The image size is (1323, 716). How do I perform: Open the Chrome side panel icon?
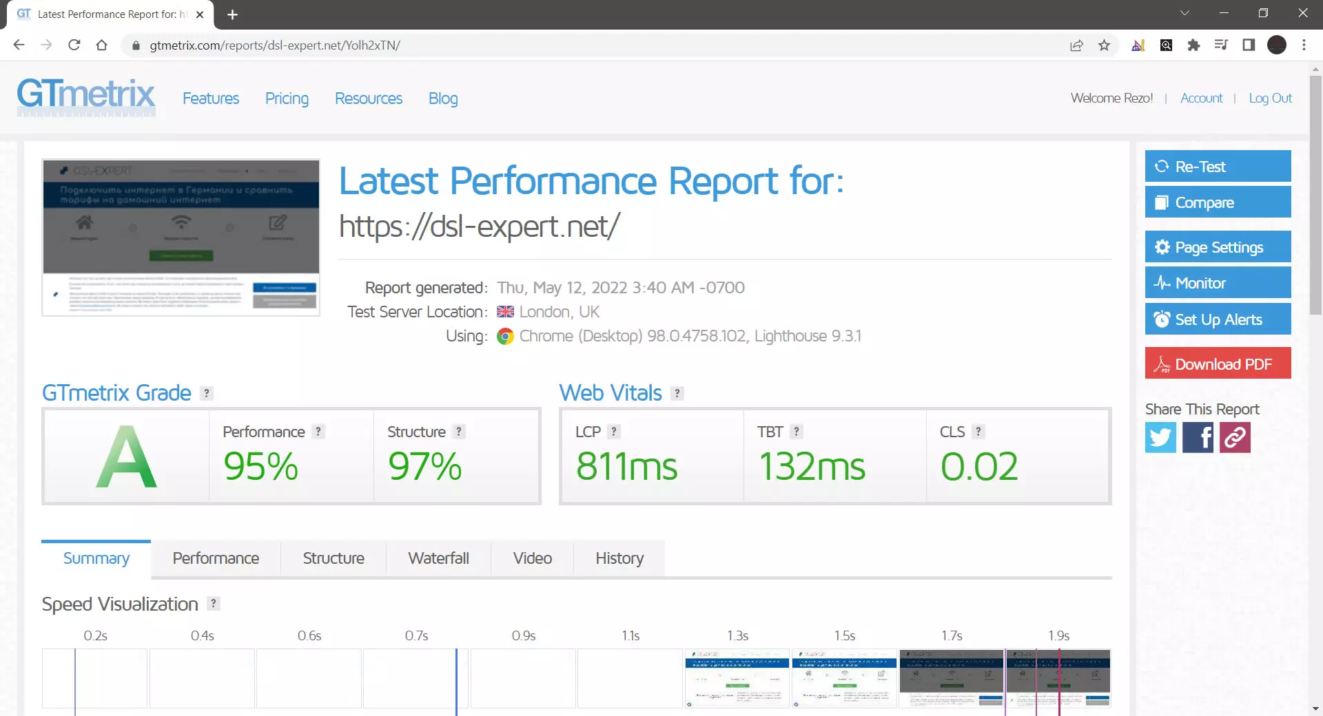1249,45
